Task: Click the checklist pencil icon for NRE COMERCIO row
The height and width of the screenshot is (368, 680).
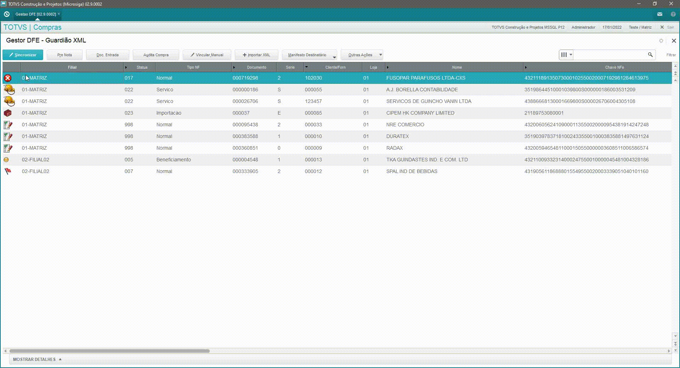Action: (8, 125)
